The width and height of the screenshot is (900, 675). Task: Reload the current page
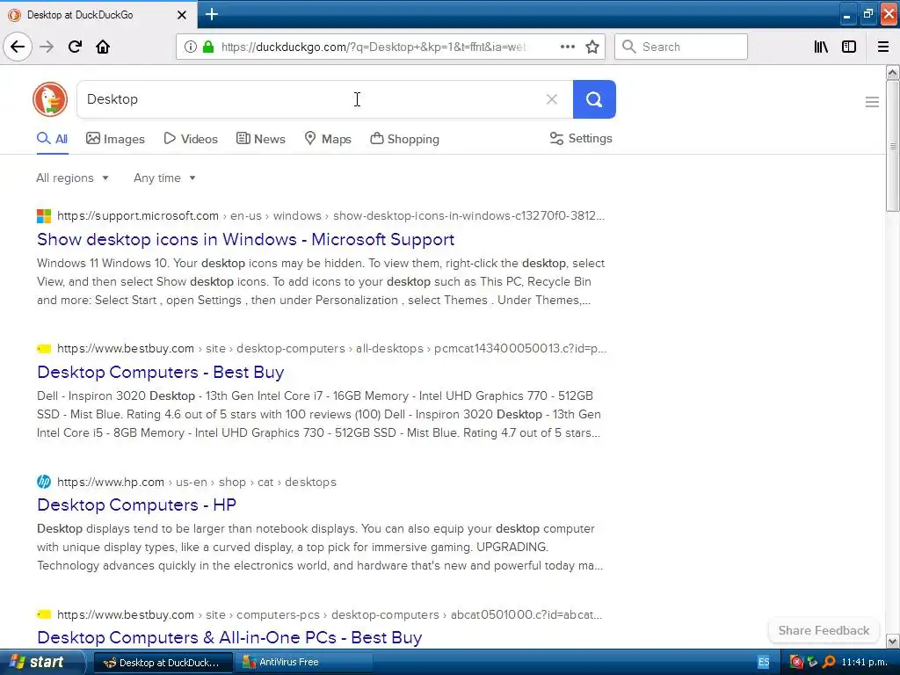[75, 47]
